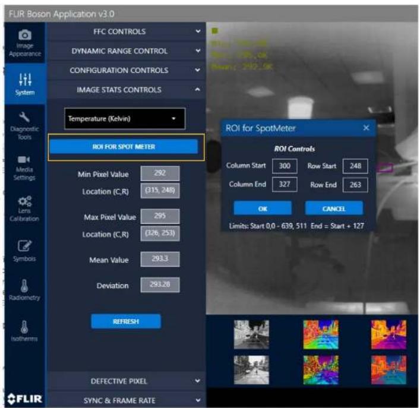Click the Row Start field

(355, 166)
